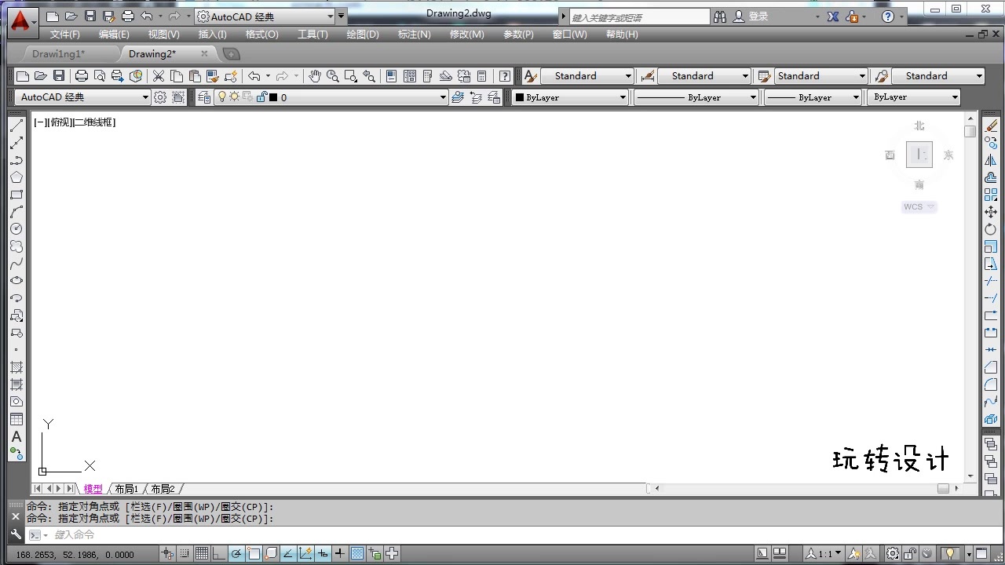
Task: Toggle Grid display in status bar
Action: (202, 554)
